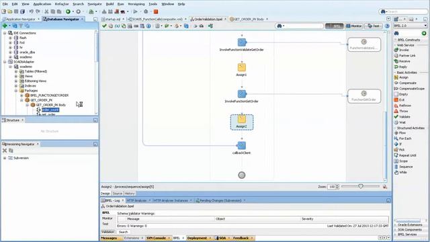The image size is (430, 242).
Task: Switch to the startup.sql editor tab
Action: 112,19
